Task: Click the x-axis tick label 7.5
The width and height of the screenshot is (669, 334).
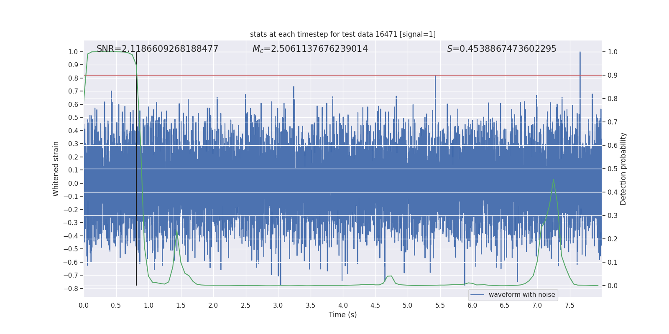Action: [x=569, y=306]
